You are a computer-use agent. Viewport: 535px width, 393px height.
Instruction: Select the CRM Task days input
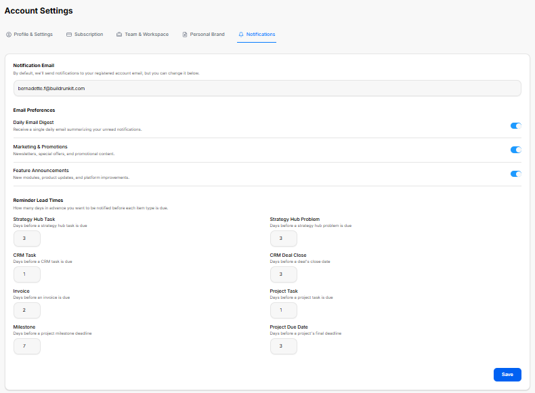(x=27, y=274)
